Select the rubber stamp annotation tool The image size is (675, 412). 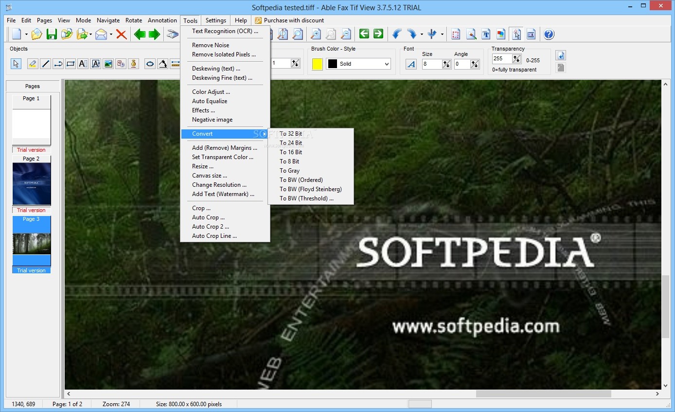133,64
